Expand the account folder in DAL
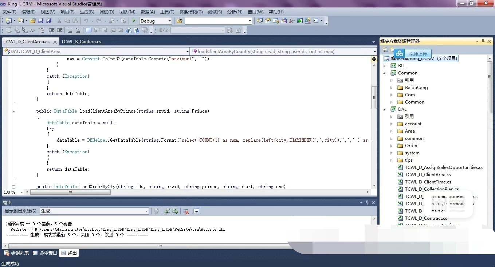Screen dimensions: 495x267 coord(392,124)
